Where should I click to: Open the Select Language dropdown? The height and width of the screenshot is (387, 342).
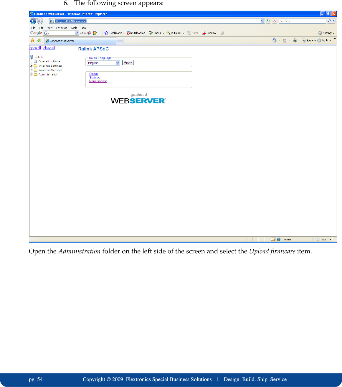pyautogui.click(x=117, y=63)
